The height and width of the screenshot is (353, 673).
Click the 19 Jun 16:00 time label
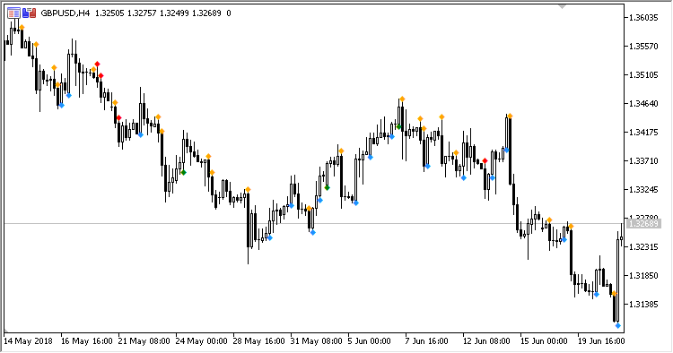point(601,341)
